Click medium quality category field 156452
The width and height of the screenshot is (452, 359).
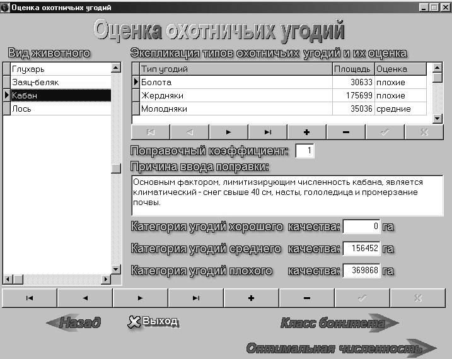click(x=361, y=248)
